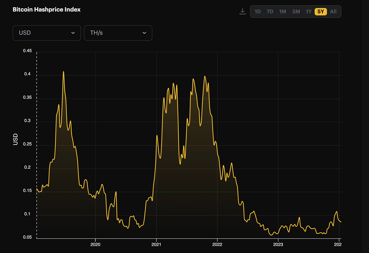The height and width of the screenshot is (253, 369).
Task: Switch to the 3M time range
Action: point(296,12)
